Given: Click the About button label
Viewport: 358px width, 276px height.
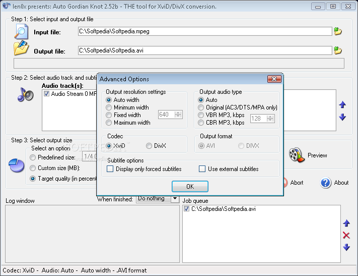Looking at the screenshot, I should 341,183.
